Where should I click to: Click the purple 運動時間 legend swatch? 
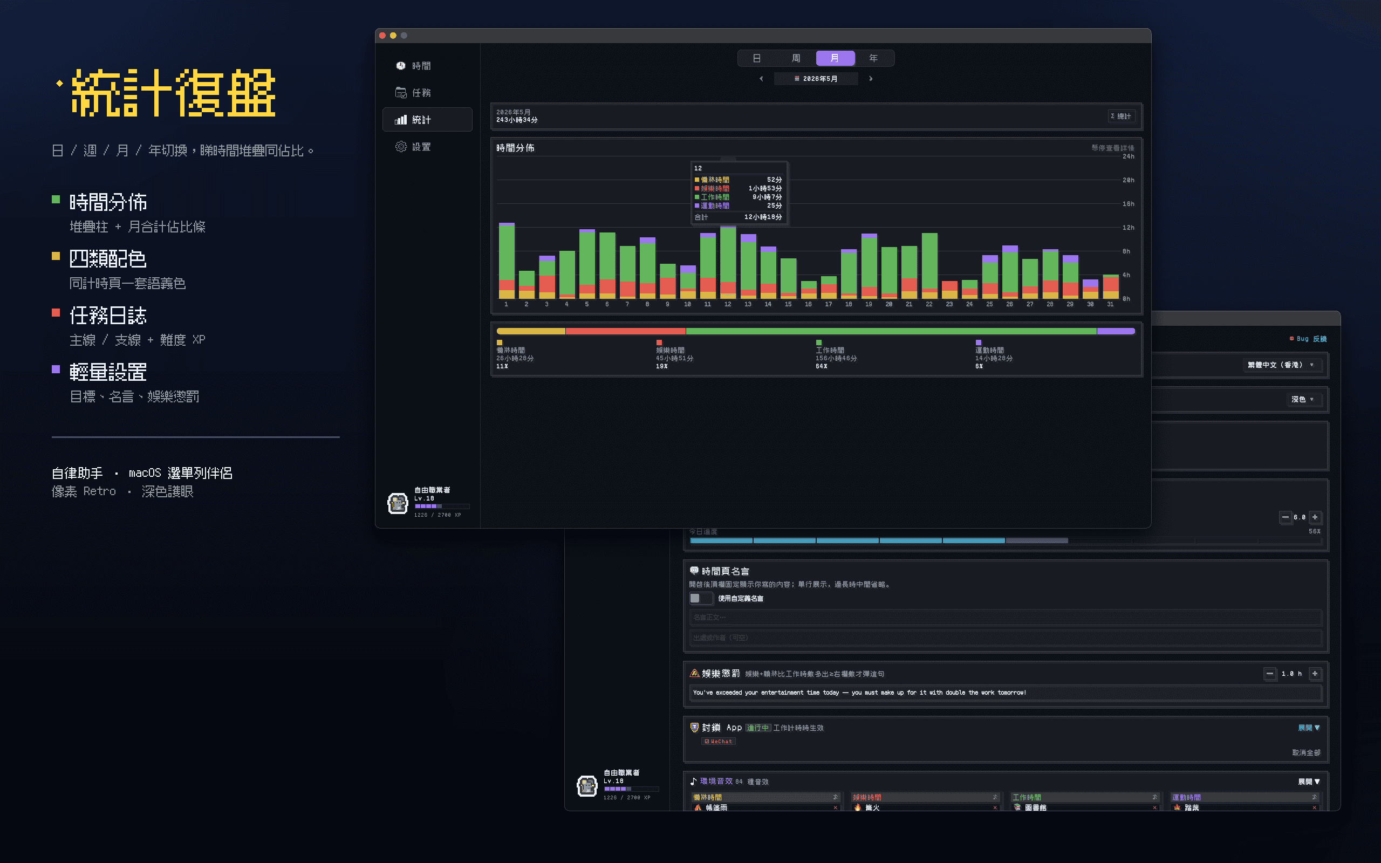coord(978,343)
